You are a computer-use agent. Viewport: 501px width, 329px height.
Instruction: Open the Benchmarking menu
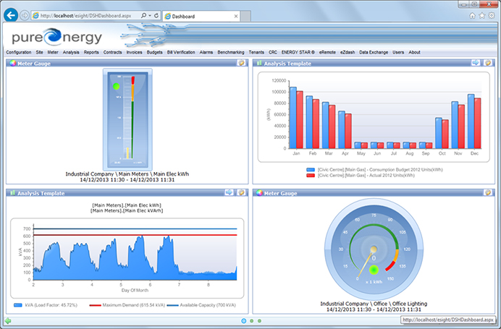231,53
